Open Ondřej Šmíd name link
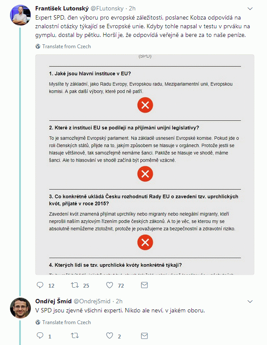 (x=53, y=301)
